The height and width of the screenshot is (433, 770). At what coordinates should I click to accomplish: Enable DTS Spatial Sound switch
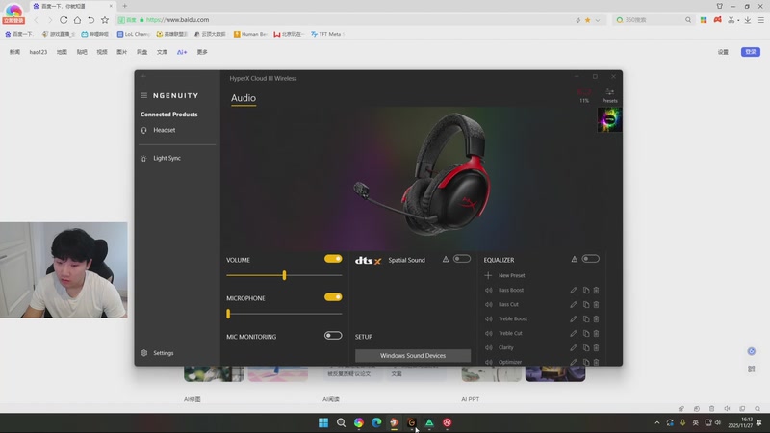[462, 259]
